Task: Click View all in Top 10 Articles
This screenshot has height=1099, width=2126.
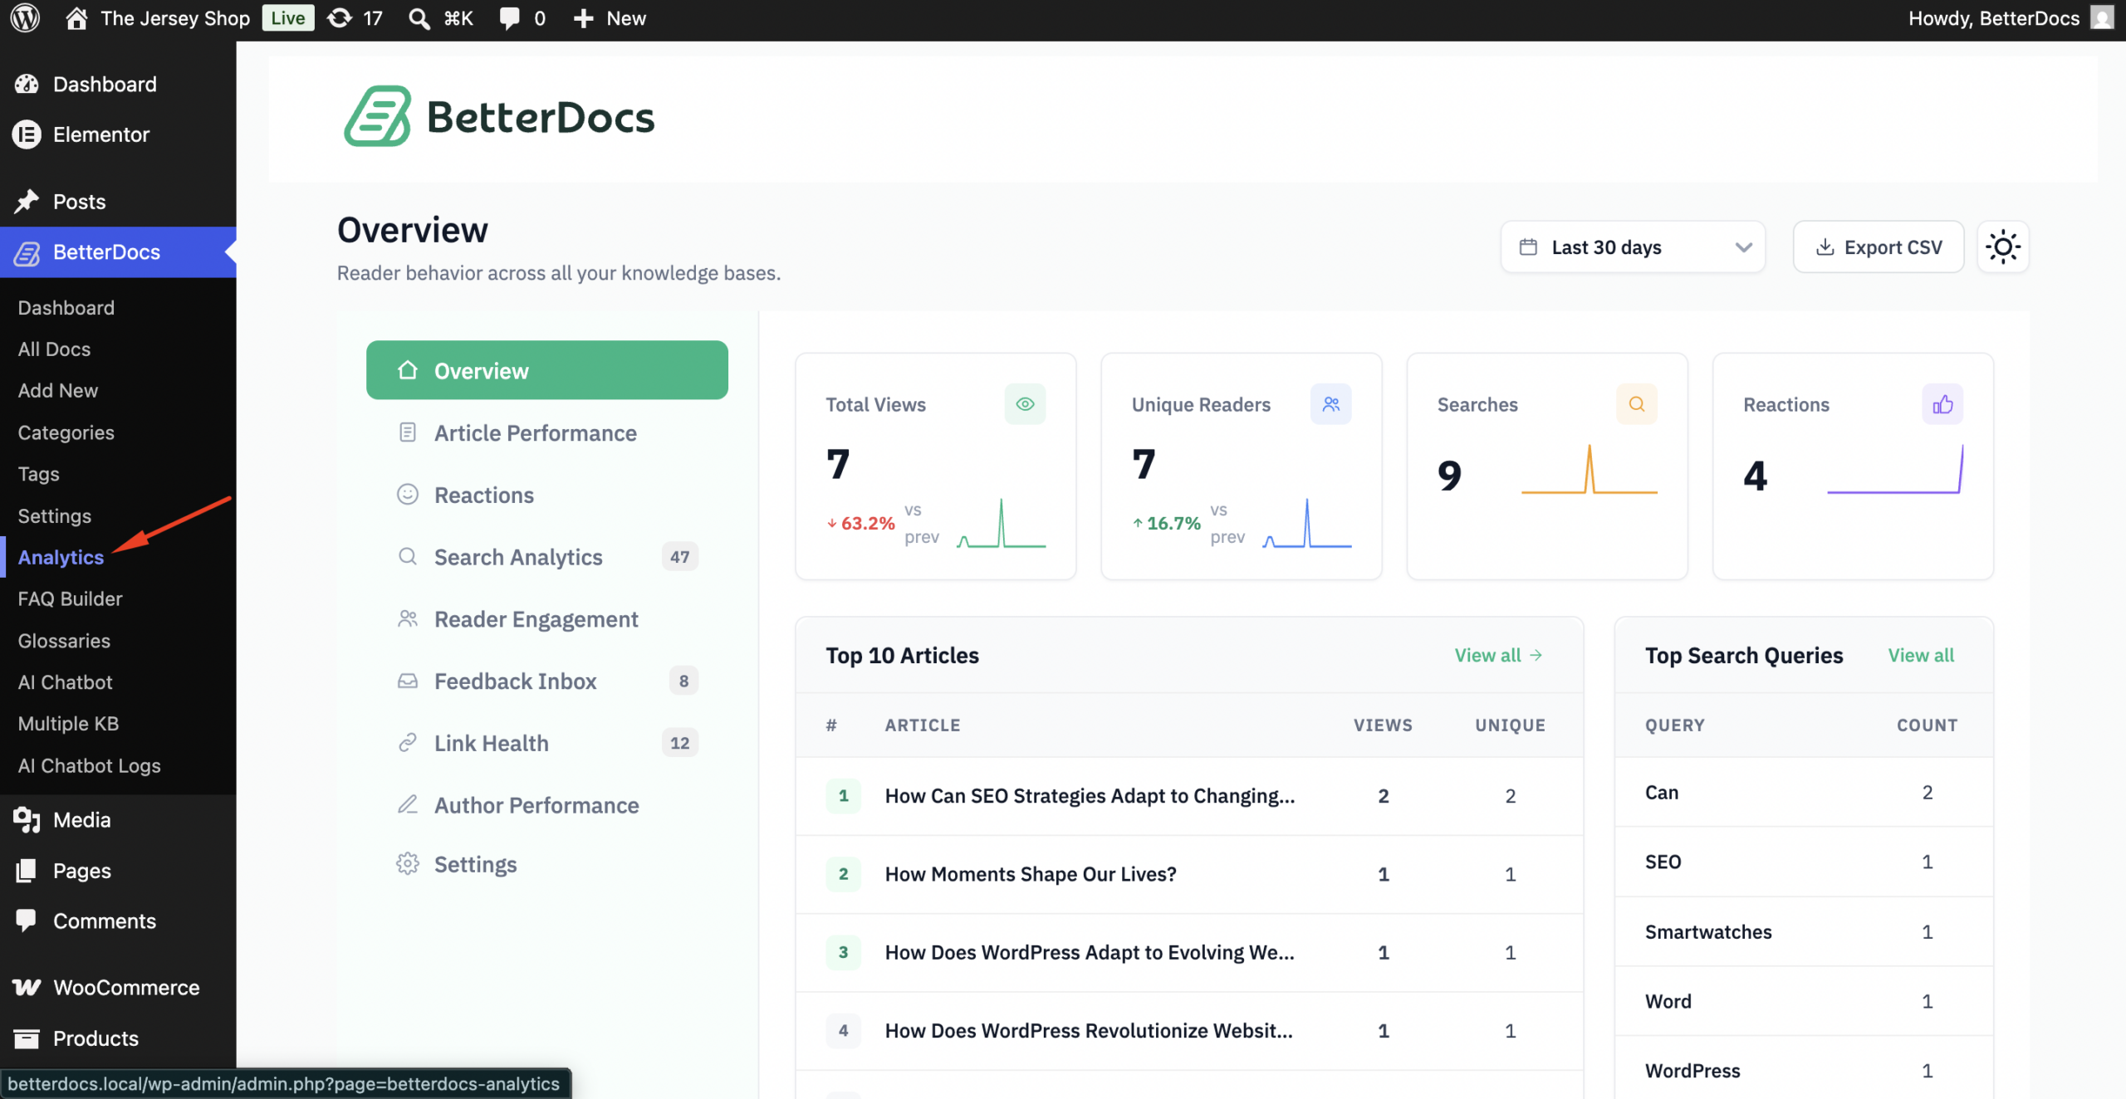Action: click(x=1498, y=655)
